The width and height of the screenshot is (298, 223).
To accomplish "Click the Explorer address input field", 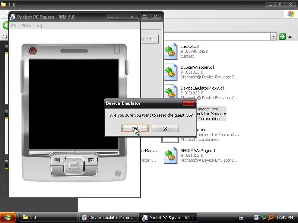I will (216, 36).
